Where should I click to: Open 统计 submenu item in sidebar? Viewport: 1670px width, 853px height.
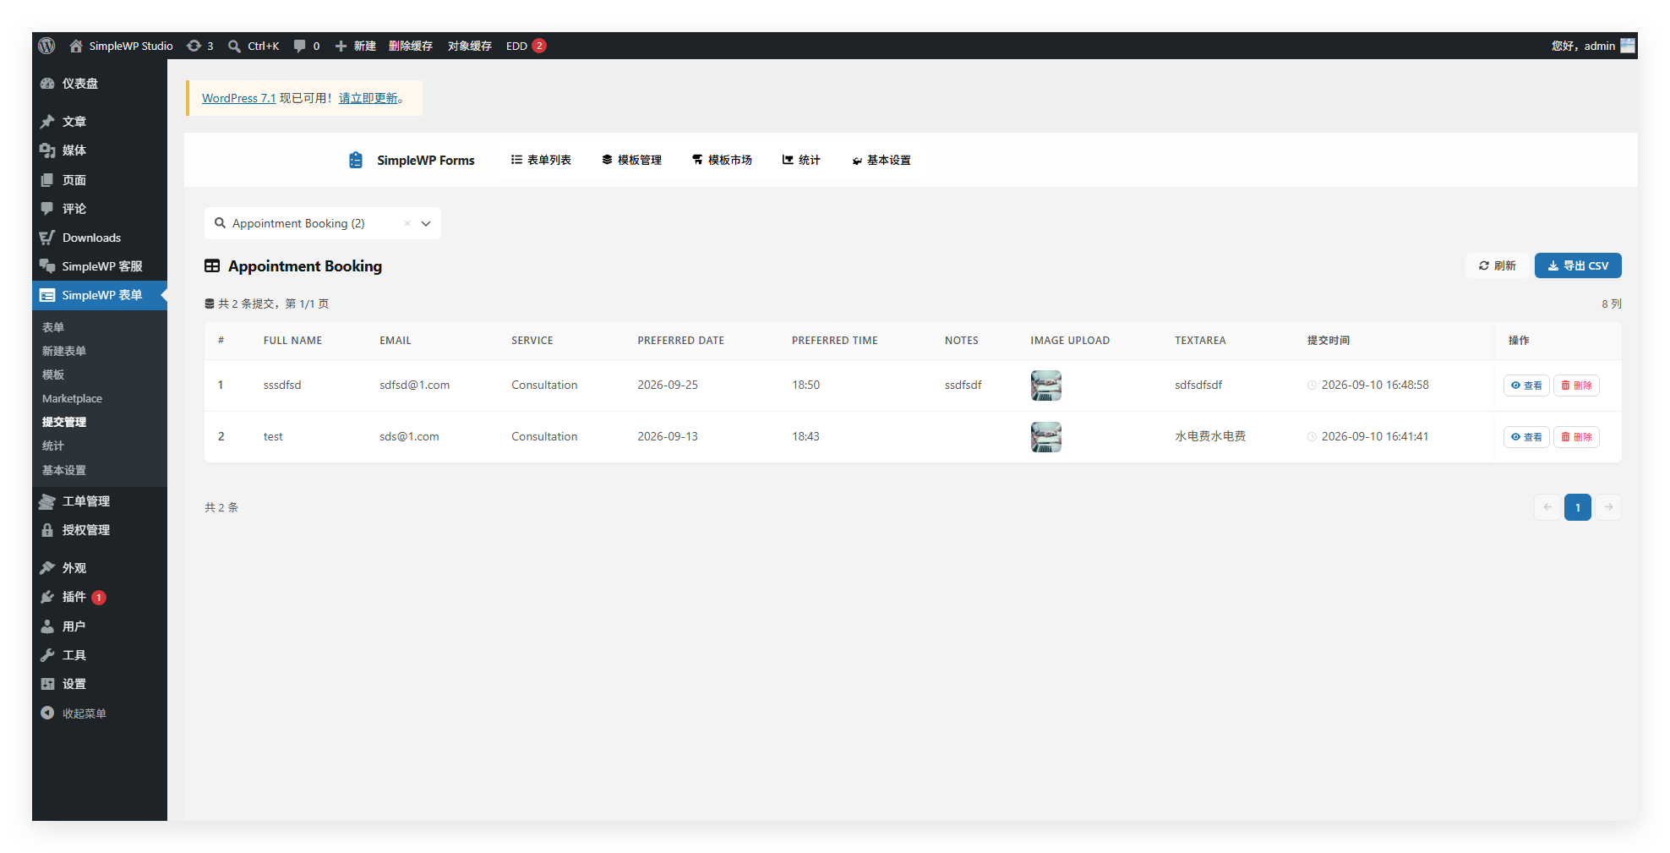[x=53, y=446]
